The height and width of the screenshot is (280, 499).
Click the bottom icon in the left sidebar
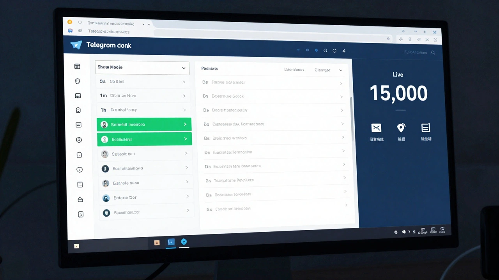tap(81, 214)
